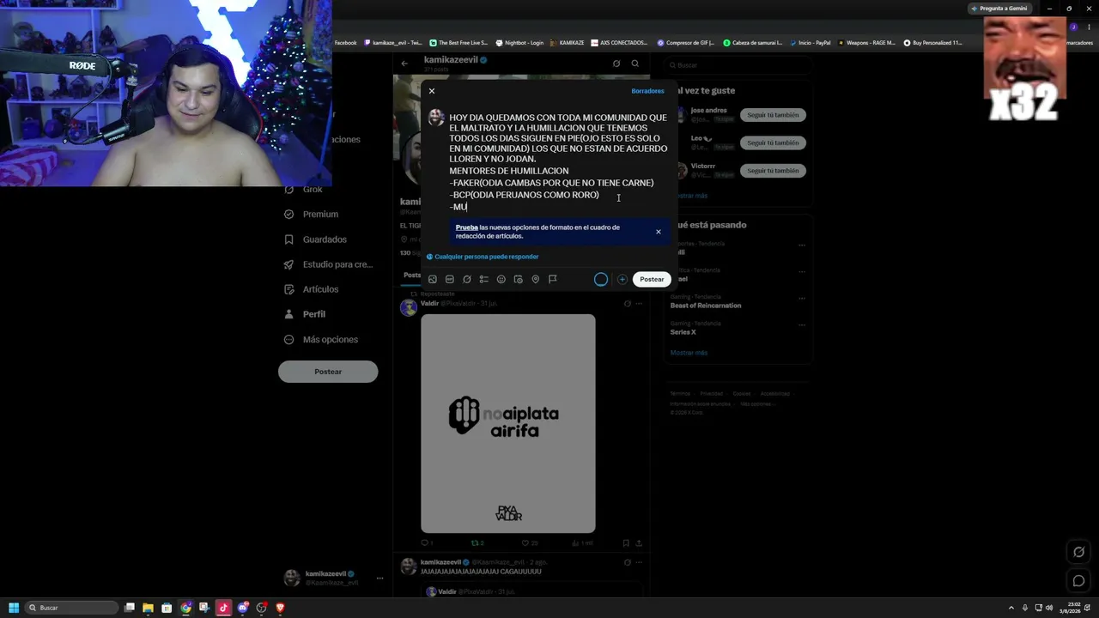Open Grok enhance icon in composer
Viewport: 1099px width, 618px height.
click(x=467, y=279)
